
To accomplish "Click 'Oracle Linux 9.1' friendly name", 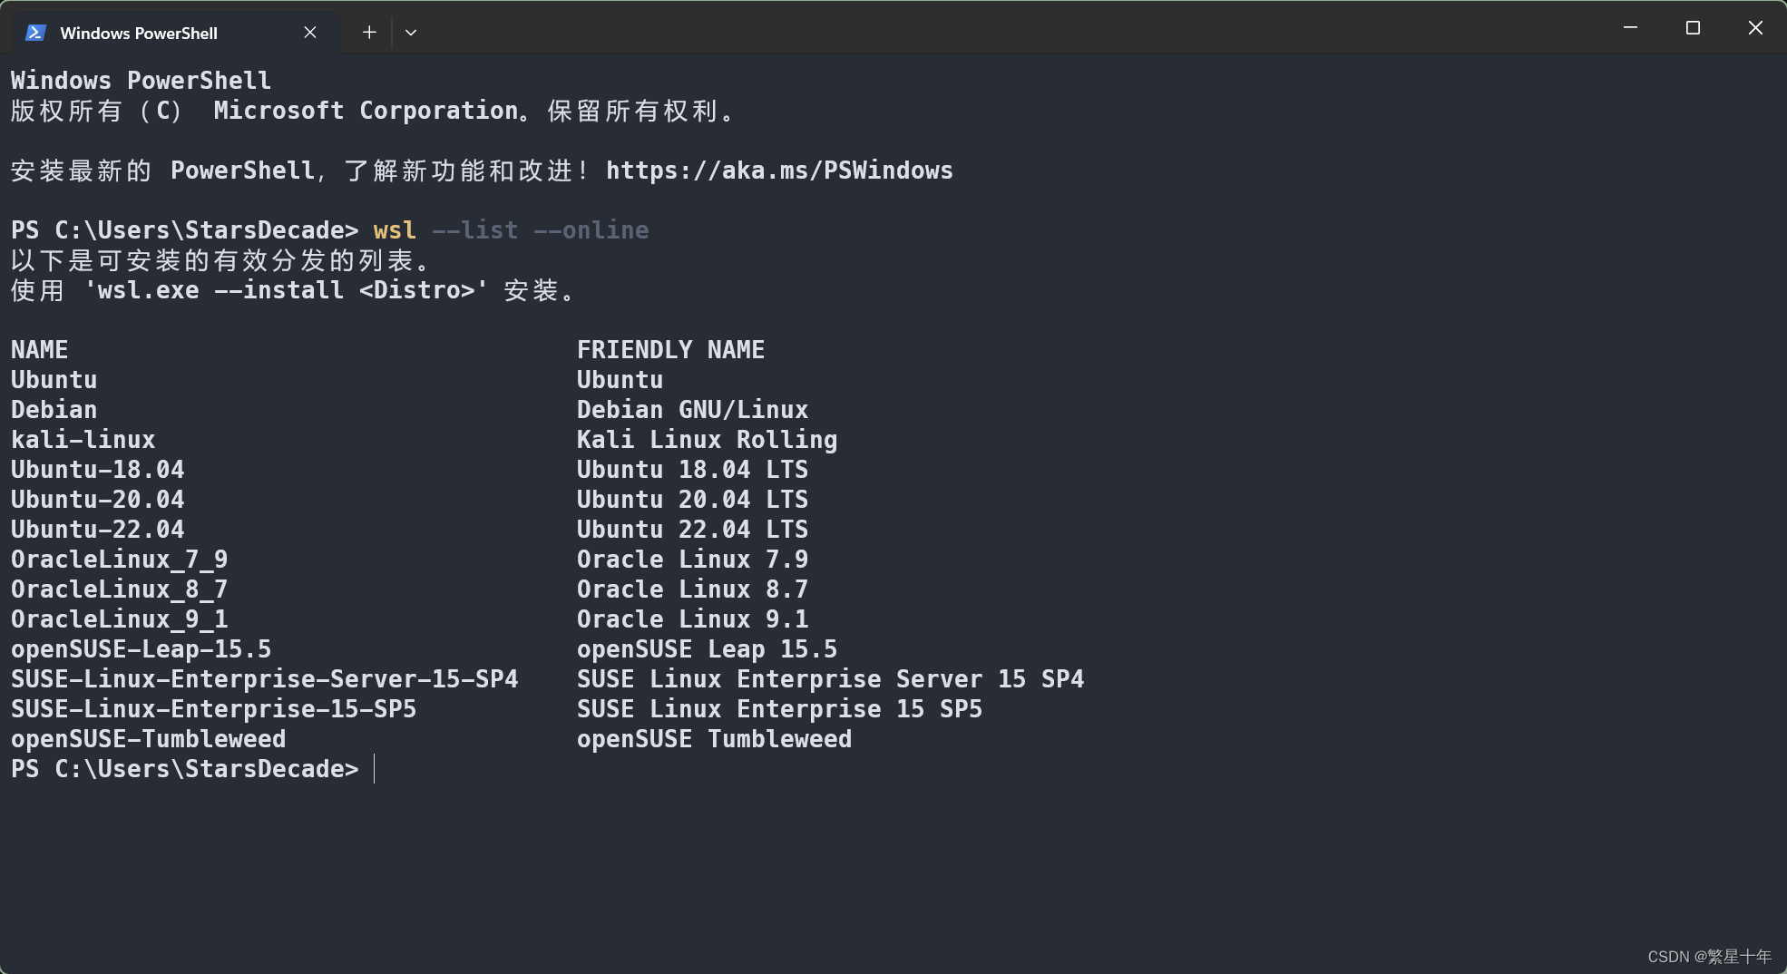I will pyautogui.click(x=692, y=619).
